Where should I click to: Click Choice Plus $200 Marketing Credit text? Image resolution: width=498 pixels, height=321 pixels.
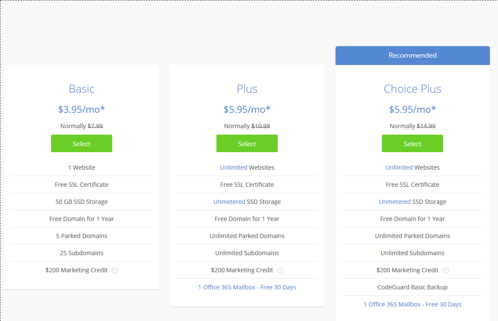click(x=408, y=270)
